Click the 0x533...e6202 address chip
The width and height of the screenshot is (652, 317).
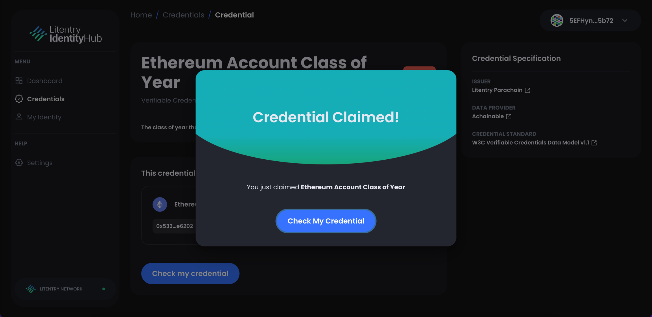[174, 226]
